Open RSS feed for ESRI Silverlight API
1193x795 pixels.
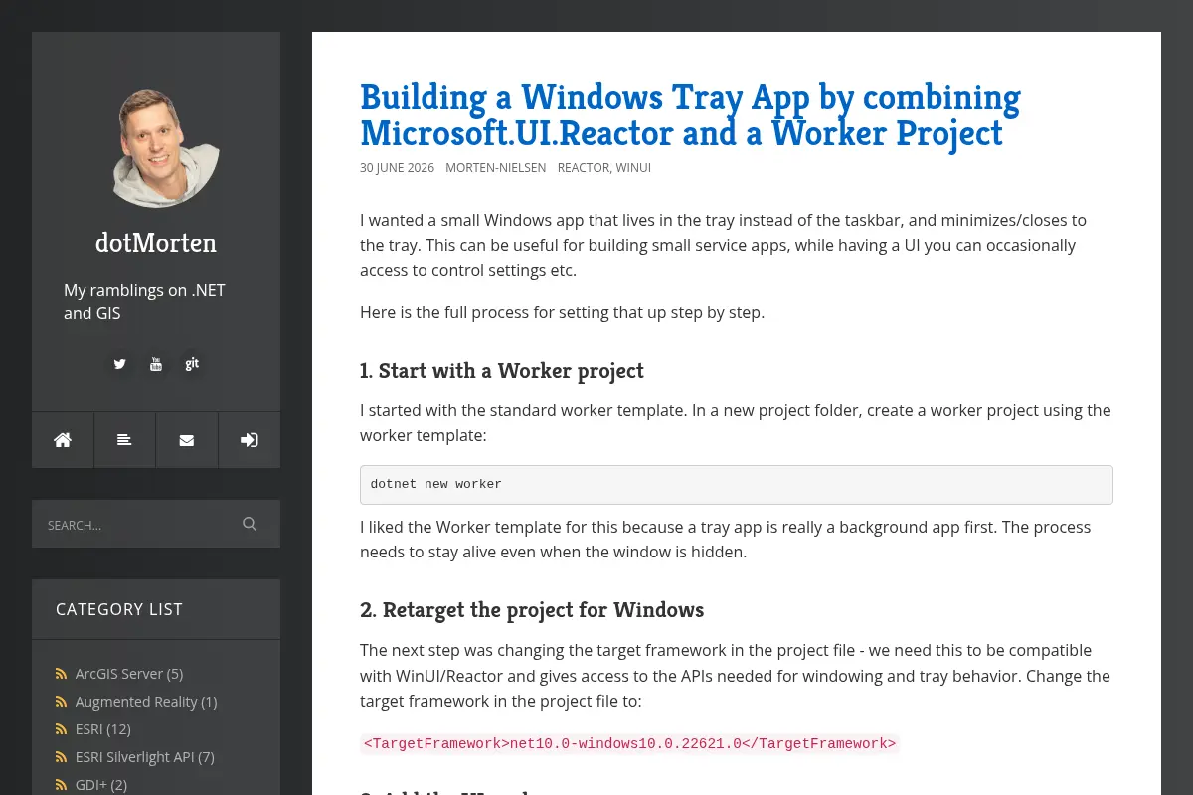click(62, 757)
